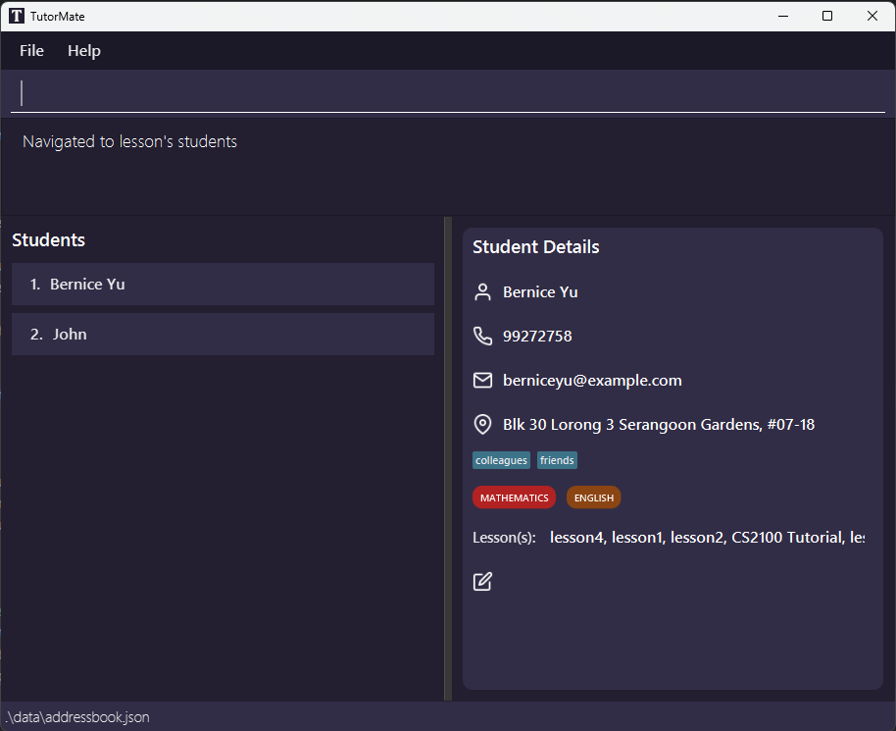Open the Help menu
Viewport: 896px width, 731px height.
pos(84,51)
